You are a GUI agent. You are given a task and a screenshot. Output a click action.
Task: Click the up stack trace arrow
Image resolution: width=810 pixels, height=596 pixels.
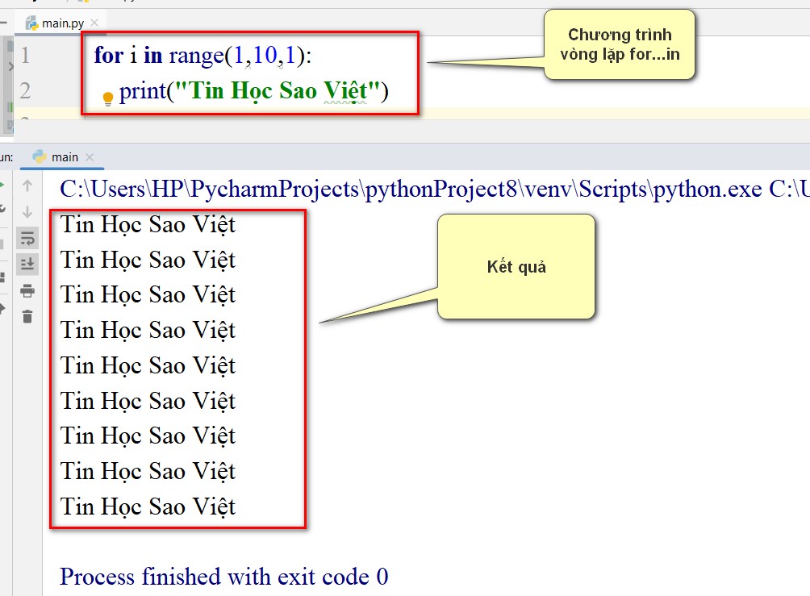(27, 185)
